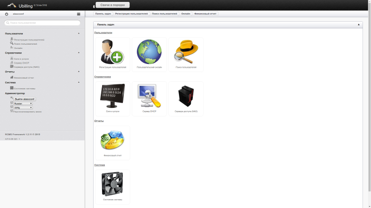The height and width of the screenshot is (208, 371).
Task: Click the alasconf username text
Action: [x=18, y=14]
